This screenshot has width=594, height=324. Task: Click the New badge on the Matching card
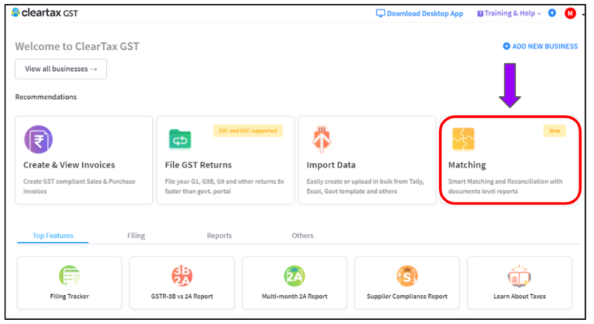click(x=555, y=131)
